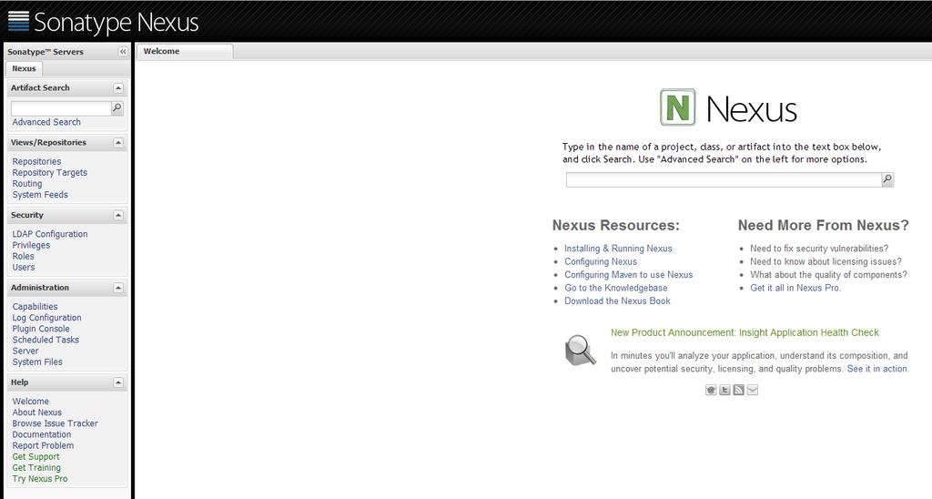This screenshot has width=932, height=499.
Task: Open About Nexus
Action: 36,412
